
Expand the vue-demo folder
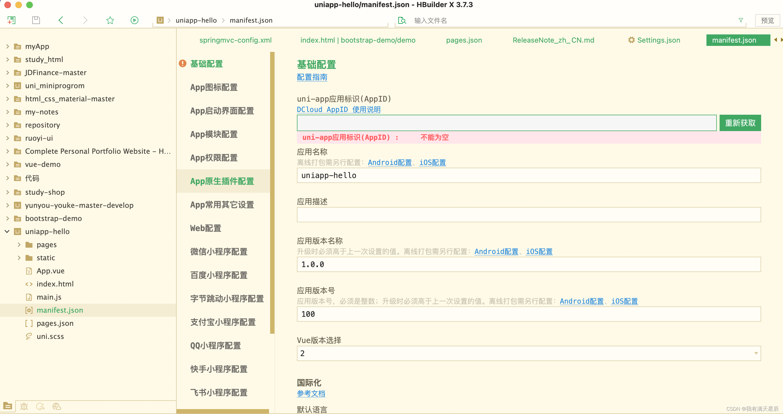pyautogui.click(x=7, y=164)
